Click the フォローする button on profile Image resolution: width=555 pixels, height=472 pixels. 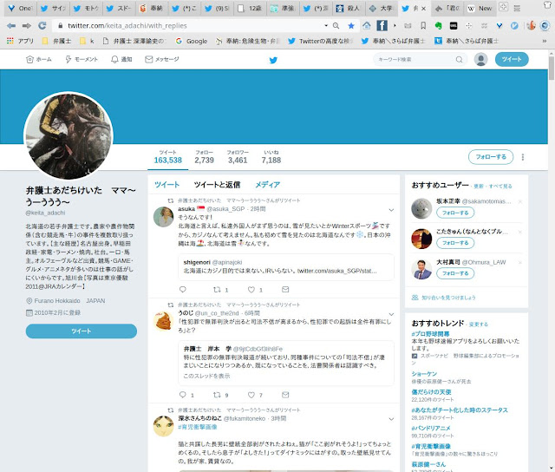point(491,157)
